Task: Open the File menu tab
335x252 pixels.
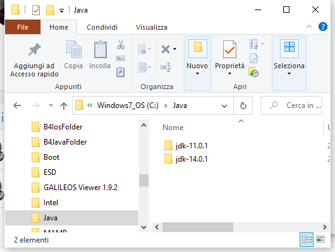Action: pyautogui.click(x=23, y=27)
